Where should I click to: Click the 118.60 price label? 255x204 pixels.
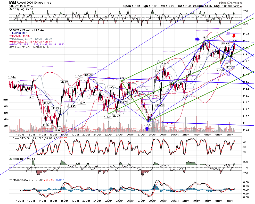[225, 43]
